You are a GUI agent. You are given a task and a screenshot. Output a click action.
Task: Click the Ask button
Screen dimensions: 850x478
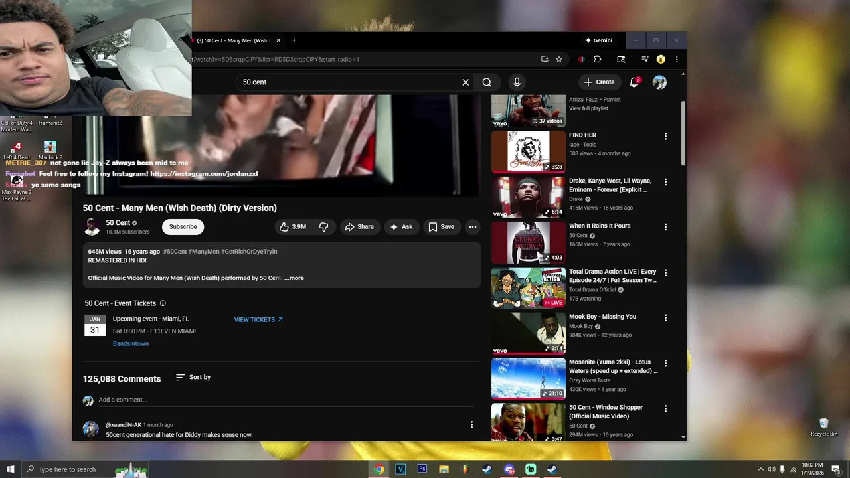point(401,227)
